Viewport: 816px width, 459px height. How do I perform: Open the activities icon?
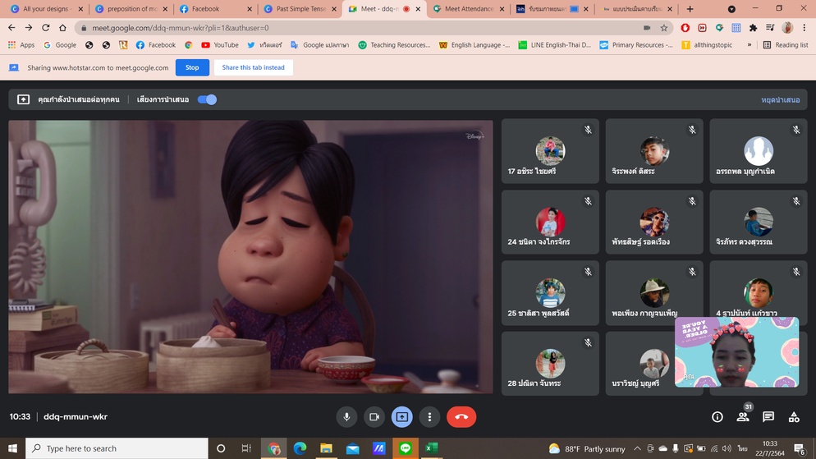tap(794, 417)
